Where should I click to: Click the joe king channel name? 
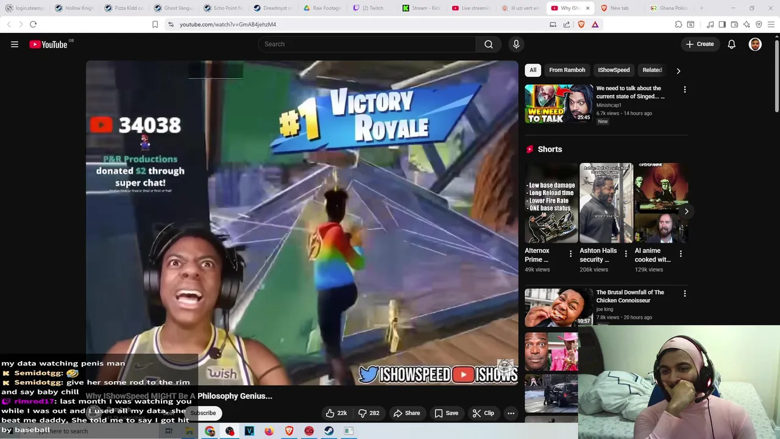[604, 309]
